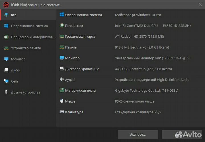Image resolution: width=205 pixels, height=142 pixels.
Task: Click Windows icon in main 'Операционная система' row
Action: 62,15
